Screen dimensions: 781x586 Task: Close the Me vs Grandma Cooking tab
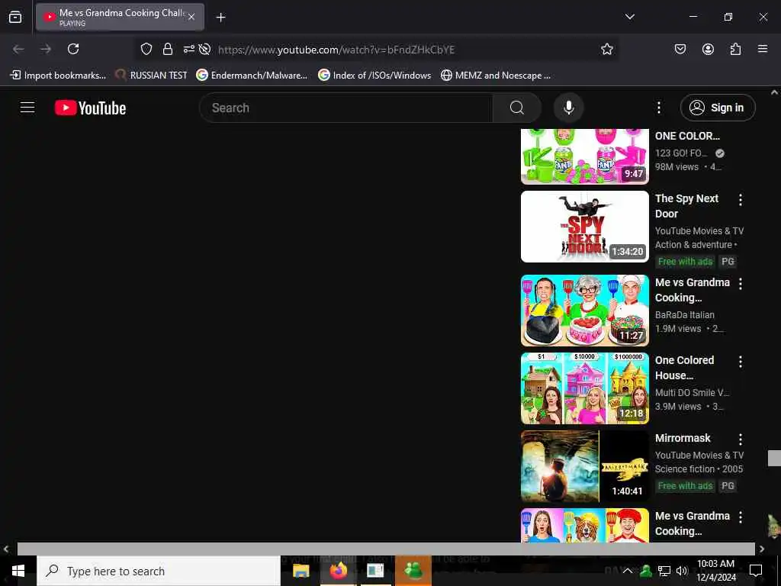click(191, 17)
